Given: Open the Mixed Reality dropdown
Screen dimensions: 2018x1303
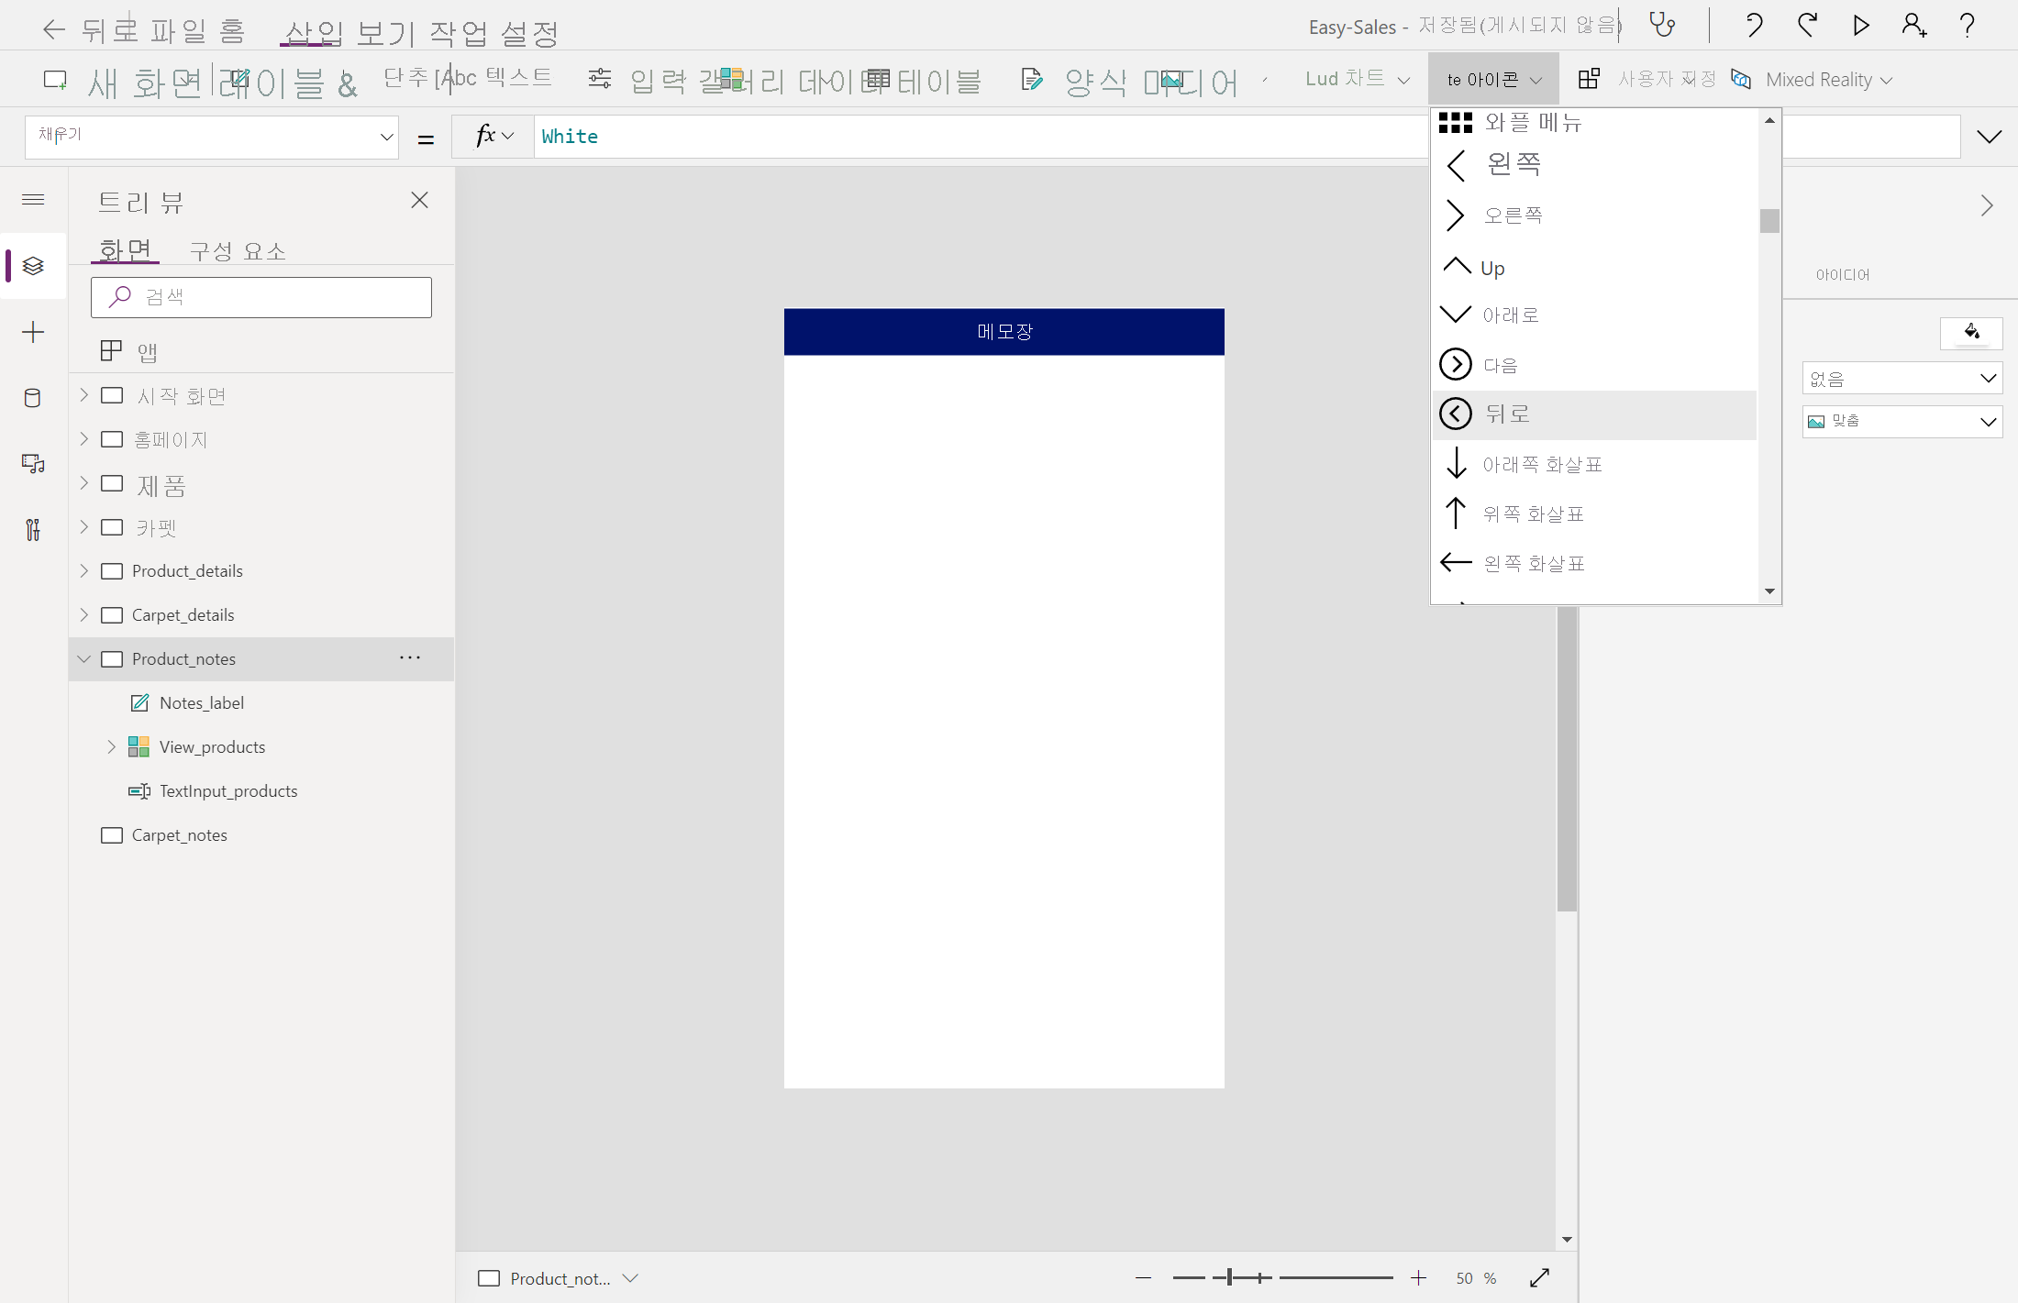Looking at the screenshot, I should point(1827,80).
